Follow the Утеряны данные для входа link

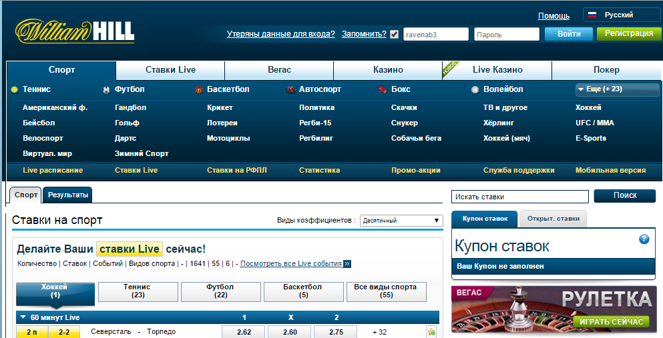[280, 34]
